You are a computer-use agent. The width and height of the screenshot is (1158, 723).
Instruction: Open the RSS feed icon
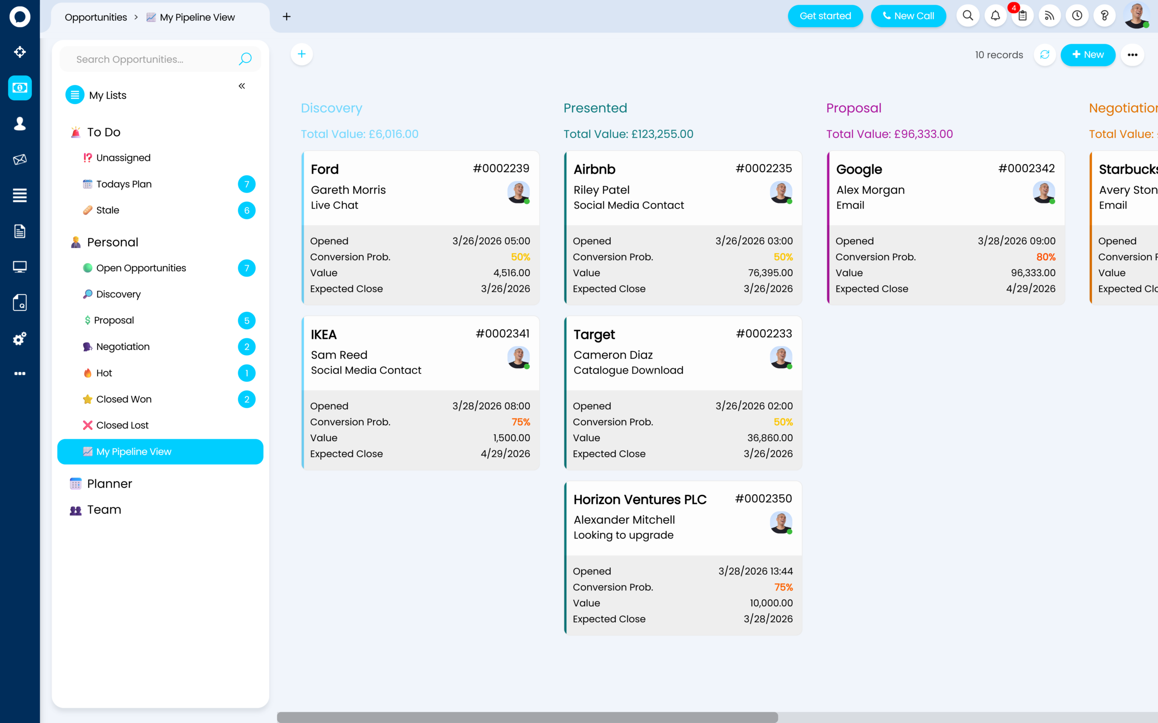click(x=1050, y=16)
